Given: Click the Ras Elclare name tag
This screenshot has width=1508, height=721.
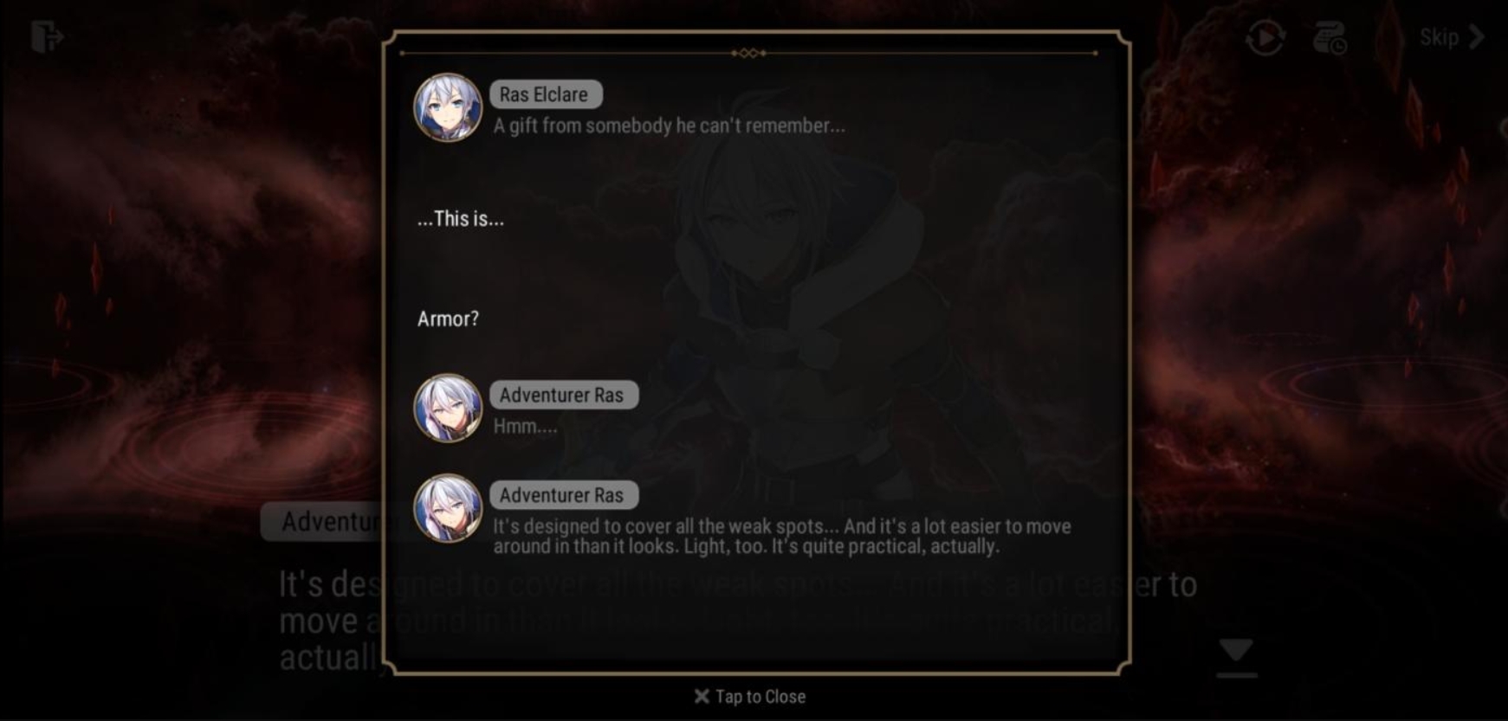Looking at the screenshot, I should [x=546, y=94].
